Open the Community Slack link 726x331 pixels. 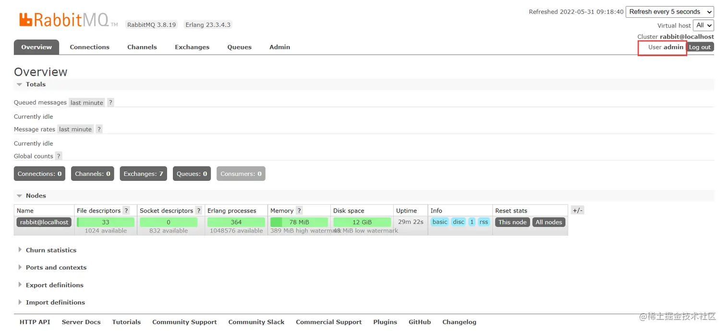click(256, 322)
